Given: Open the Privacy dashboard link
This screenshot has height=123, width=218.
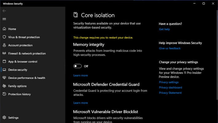Looking at the screenshot, I should (171, 88).
